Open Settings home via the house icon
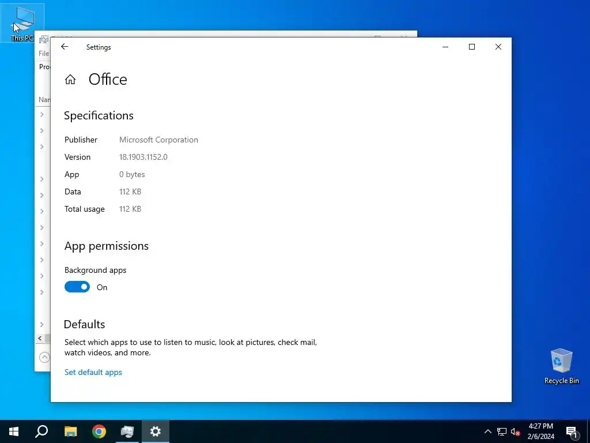Image resolution: width=590 pixels, height=443 pixels. (x=70, y=80)
